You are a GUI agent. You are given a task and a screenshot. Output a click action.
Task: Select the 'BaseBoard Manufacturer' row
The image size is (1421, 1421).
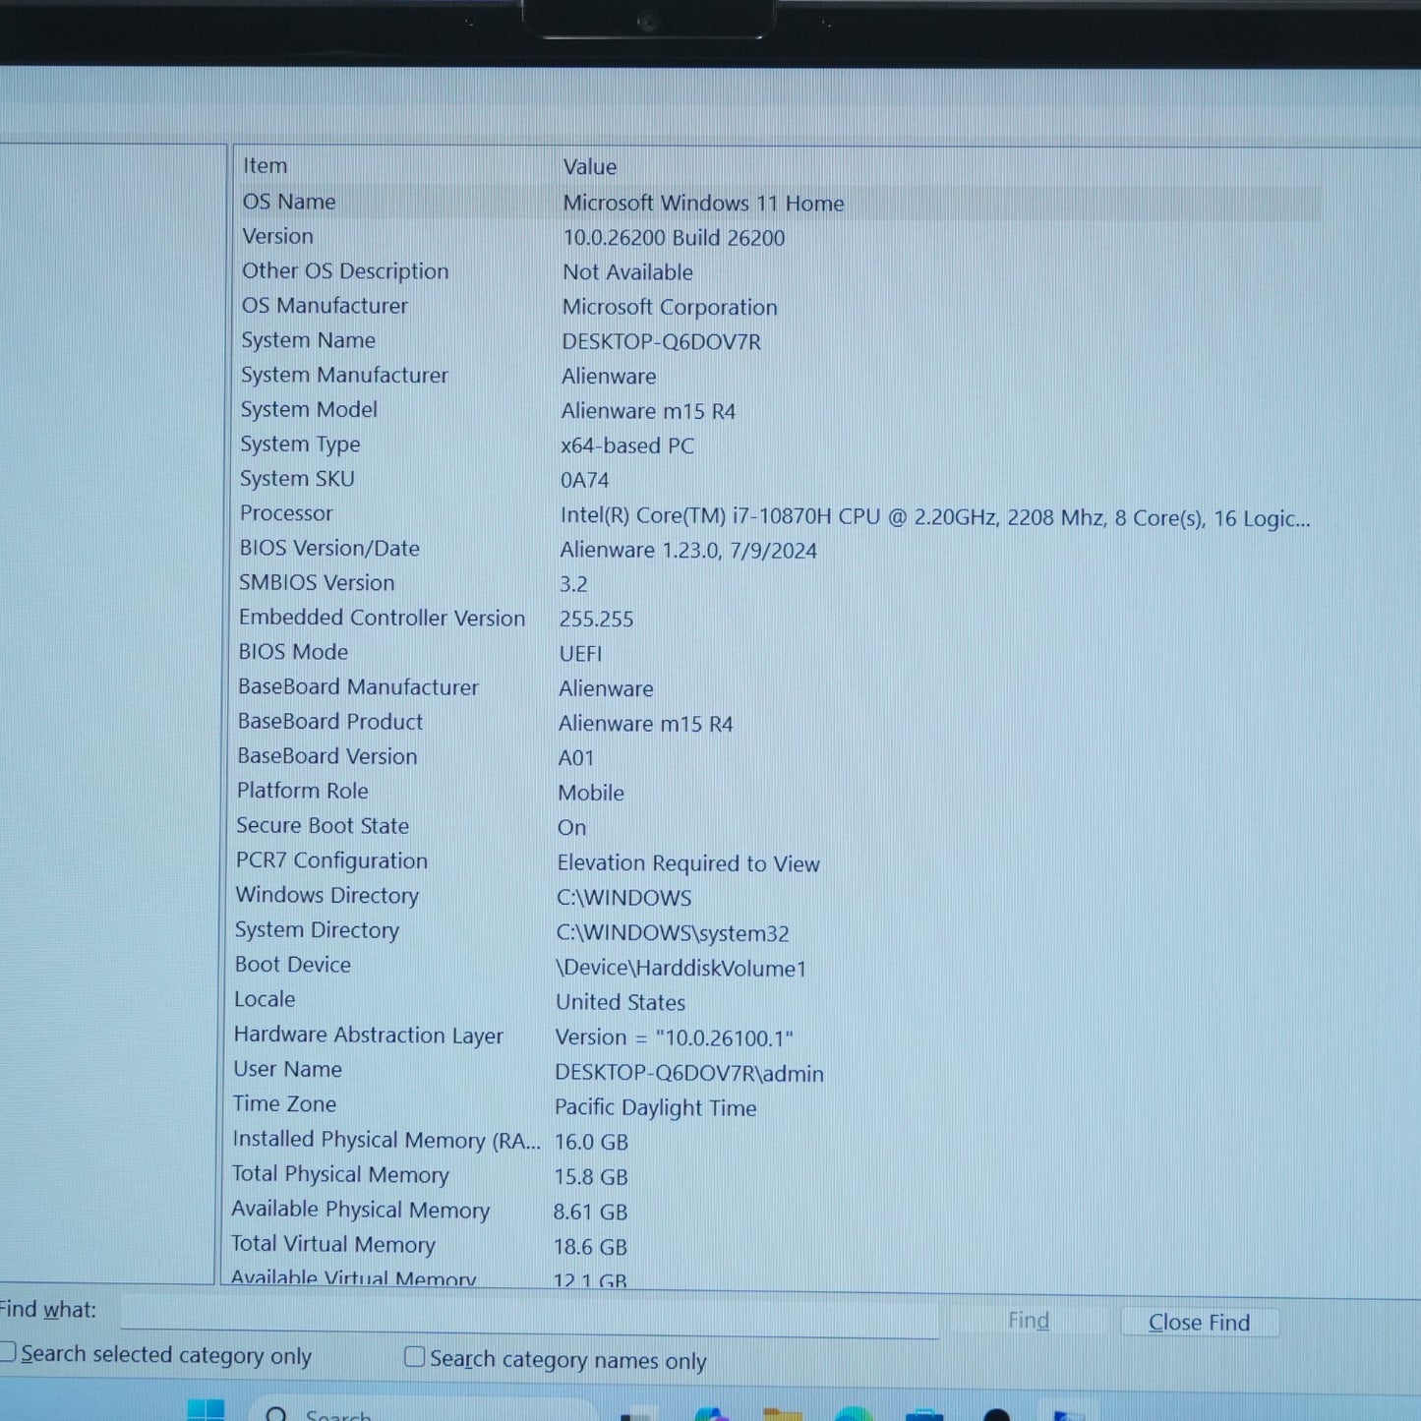coord(359,687)
